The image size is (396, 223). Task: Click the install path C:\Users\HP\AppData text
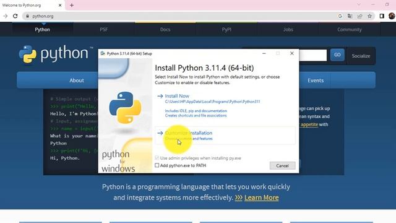coord(212,102)
